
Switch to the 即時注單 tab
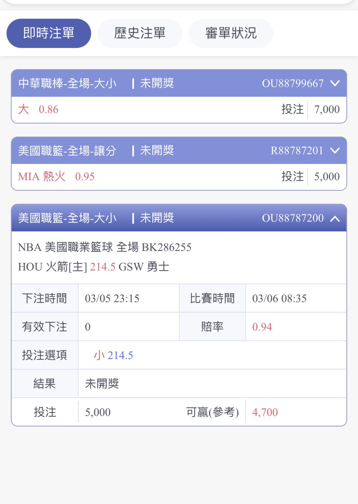pos(49,33)
